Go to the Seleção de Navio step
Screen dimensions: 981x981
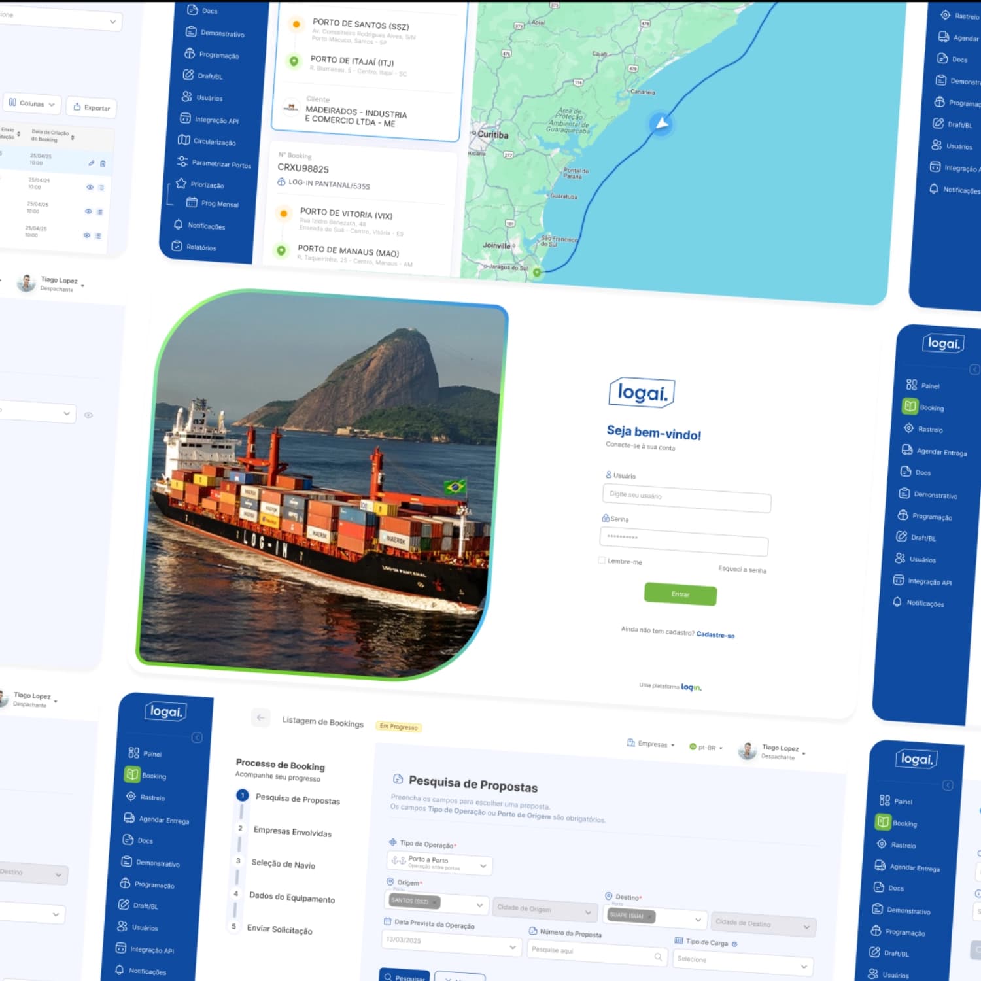click(x=283, y=864)
